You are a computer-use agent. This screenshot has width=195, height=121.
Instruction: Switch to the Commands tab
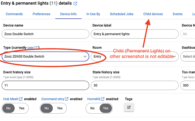click(x=14, y=14)
